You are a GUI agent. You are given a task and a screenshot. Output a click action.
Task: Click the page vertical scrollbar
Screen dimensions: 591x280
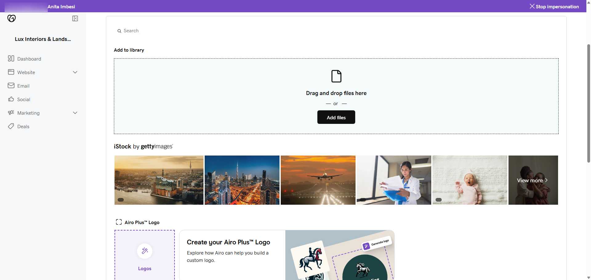click(589, 103)
